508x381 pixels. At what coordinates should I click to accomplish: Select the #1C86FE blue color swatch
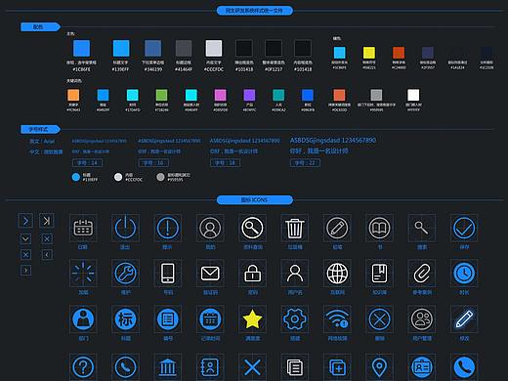81,49
